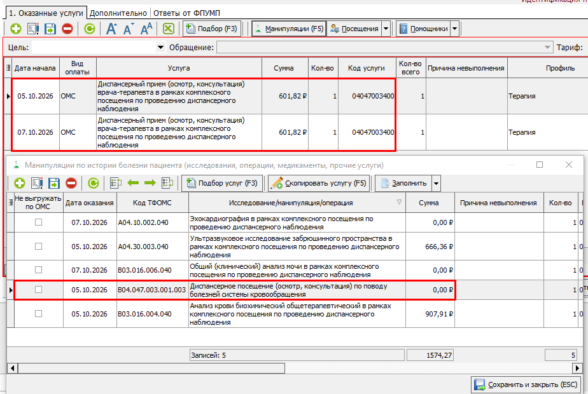Switch to the Дополнительно tab
The width and height of the screenshot is (588, 394).
[118, 13]
